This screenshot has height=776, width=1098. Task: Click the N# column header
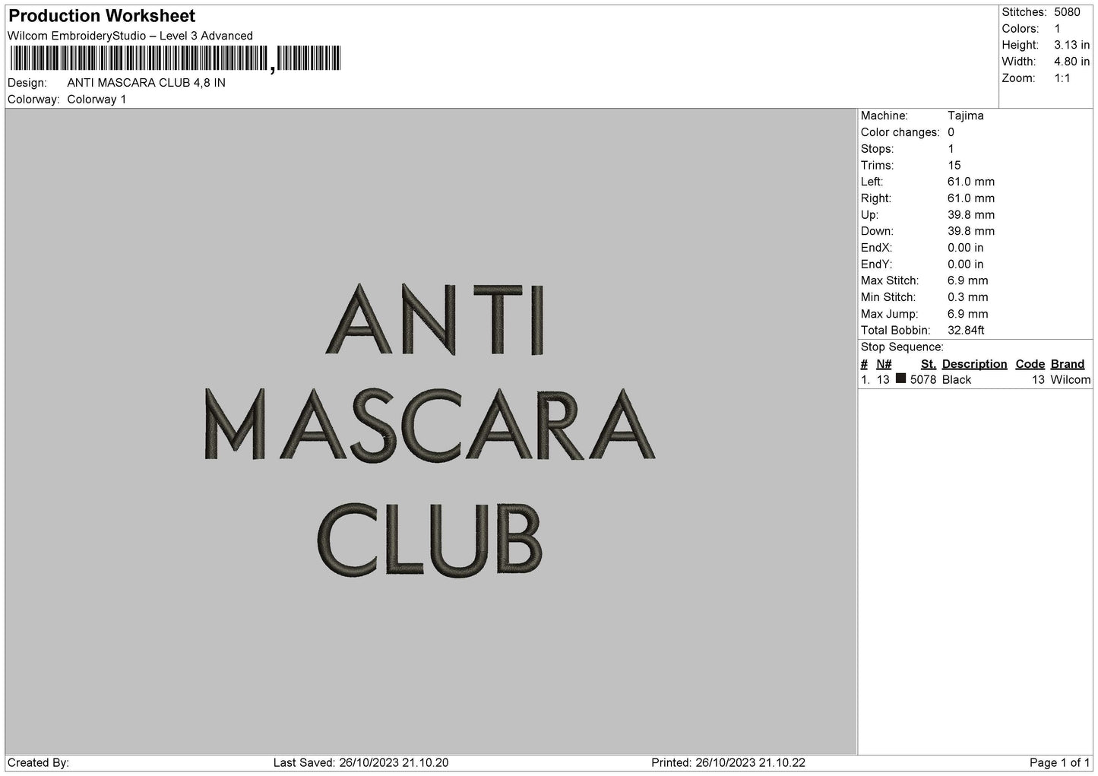pyautogui.click(x=884, y=364)
